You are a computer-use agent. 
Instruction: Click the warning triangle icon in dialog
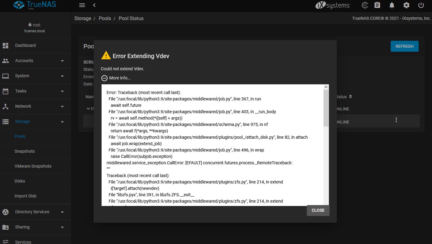coord(106,55)
